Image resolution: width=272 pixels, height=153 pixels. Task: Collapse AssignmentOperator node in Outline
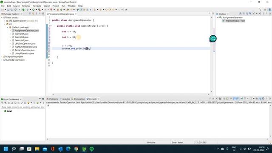pyautogui.click(x=218, y=17)
